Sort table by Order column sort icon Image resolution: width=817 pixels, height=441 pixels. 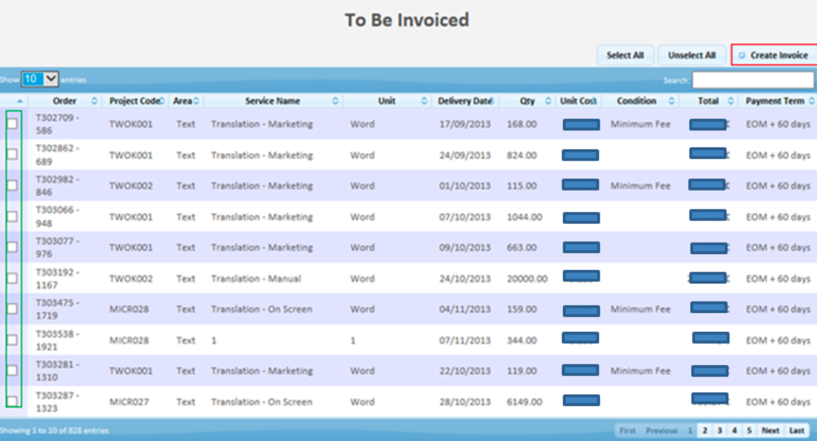pyautogui.click(x=95, y=101)
